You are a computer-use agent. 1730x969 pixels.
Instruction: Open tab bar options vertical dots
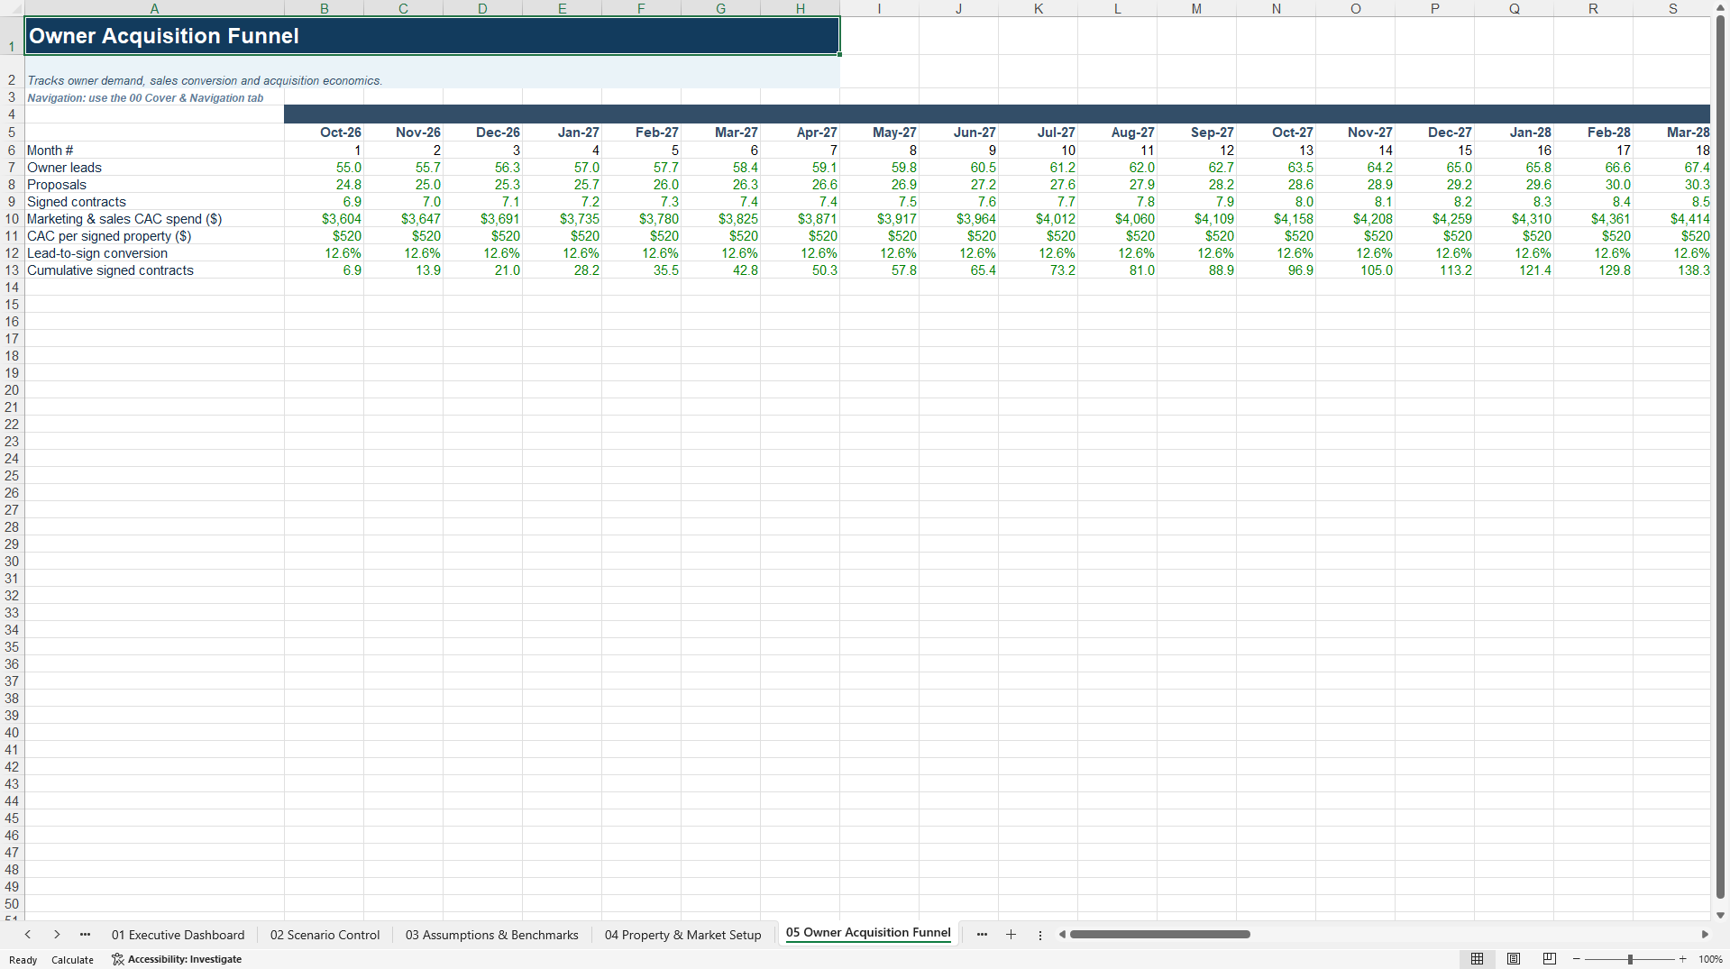[x=1039, y=935]
